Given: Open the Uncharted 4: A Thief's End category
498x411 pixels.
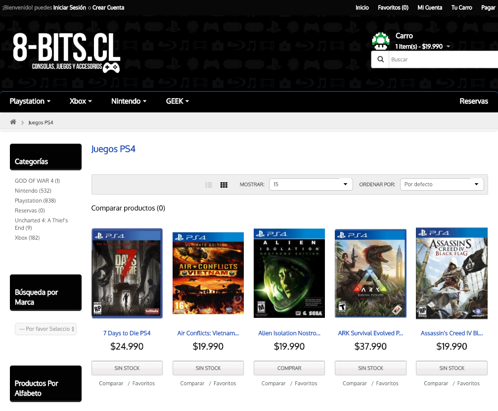Looking at the screenshot, I should pyautogui.click(x=41, y=224).
